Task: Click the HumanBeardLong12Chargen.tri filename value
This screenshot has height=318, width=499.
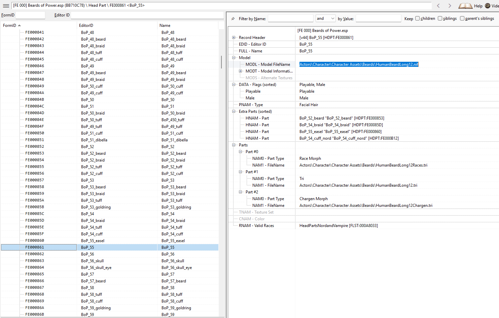Action: [366, 206]
